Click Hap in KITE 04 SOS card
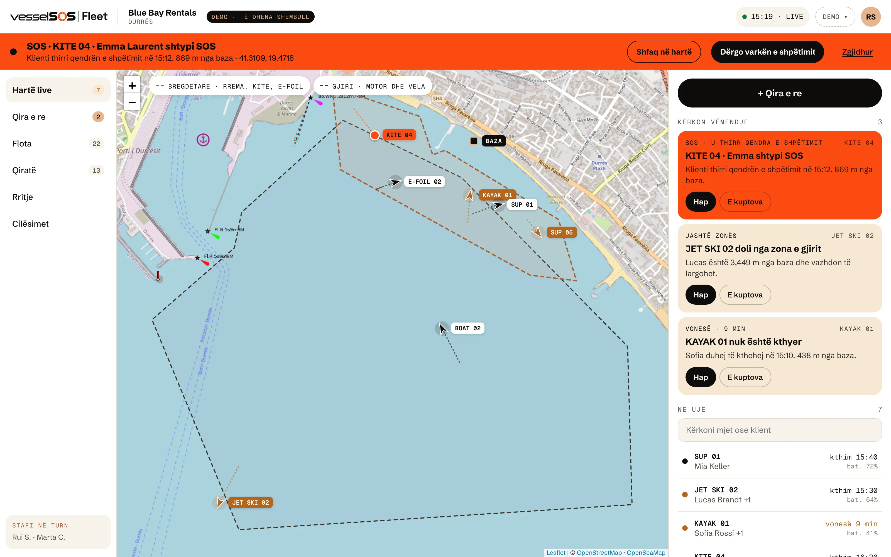891x557 pixels. [x=700, y=202]
